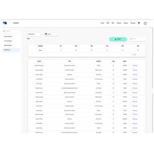Select Account Report in the sidebar

(8, 37)
